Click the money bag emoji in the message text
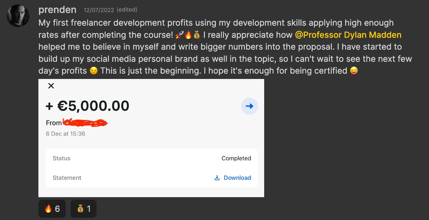 [x=197, y=35]
